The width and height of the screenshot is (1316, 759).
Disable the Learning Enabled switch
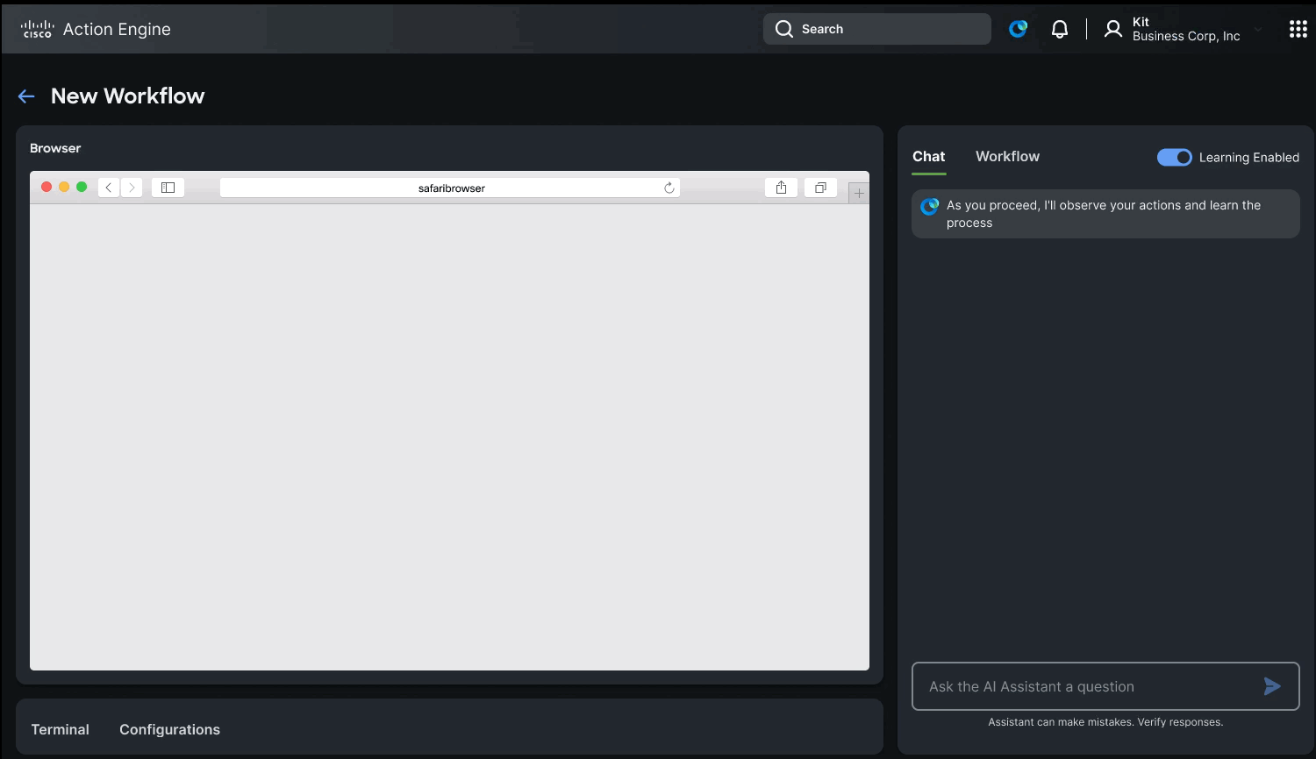tap(1175, 157)
